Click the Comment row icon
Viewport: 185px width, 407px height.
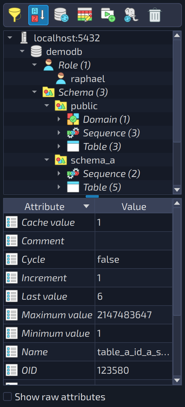pos(12,241)
